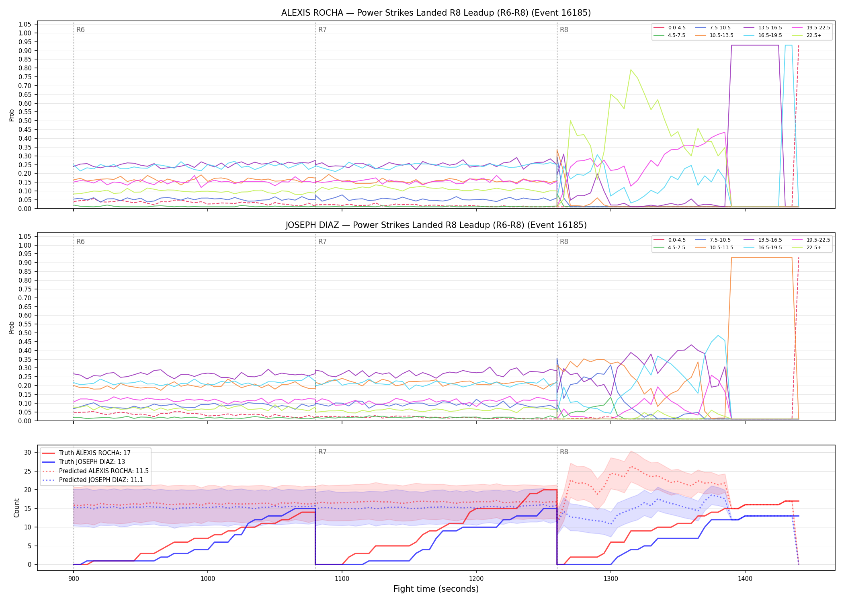Click the JOSEPH DIAZ chart title
Screen dimensions: 844x603
click(x=436, y=225)
